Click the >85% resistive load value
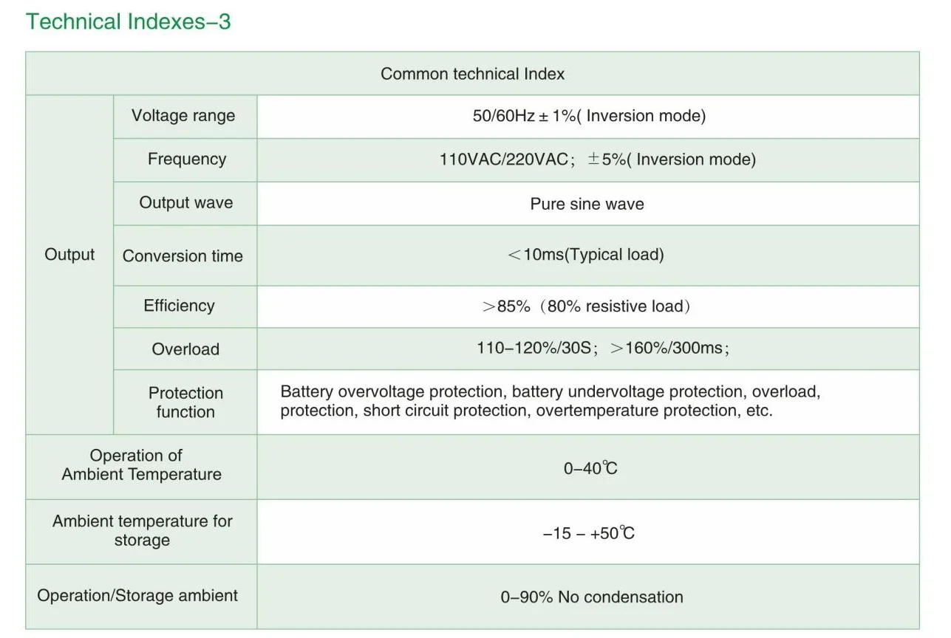The image size is (951, 638). pyautogui.click(x=586, y=306)
